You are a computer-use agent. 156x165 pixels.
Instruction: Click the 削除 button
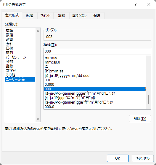click(x=140, y=119)
